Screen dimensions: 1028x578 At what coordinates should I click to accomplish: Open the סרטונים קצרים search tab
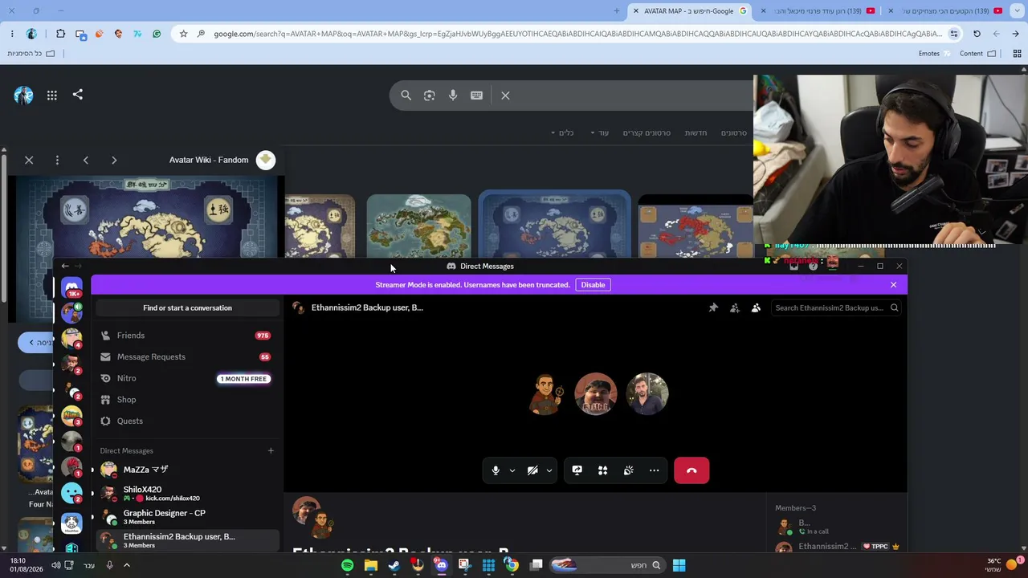pos(647,133)
